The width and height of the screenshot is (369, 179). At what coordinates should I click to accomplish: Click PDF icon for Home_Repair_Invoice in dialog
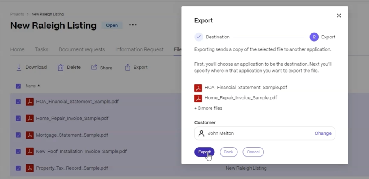[198, 99]
